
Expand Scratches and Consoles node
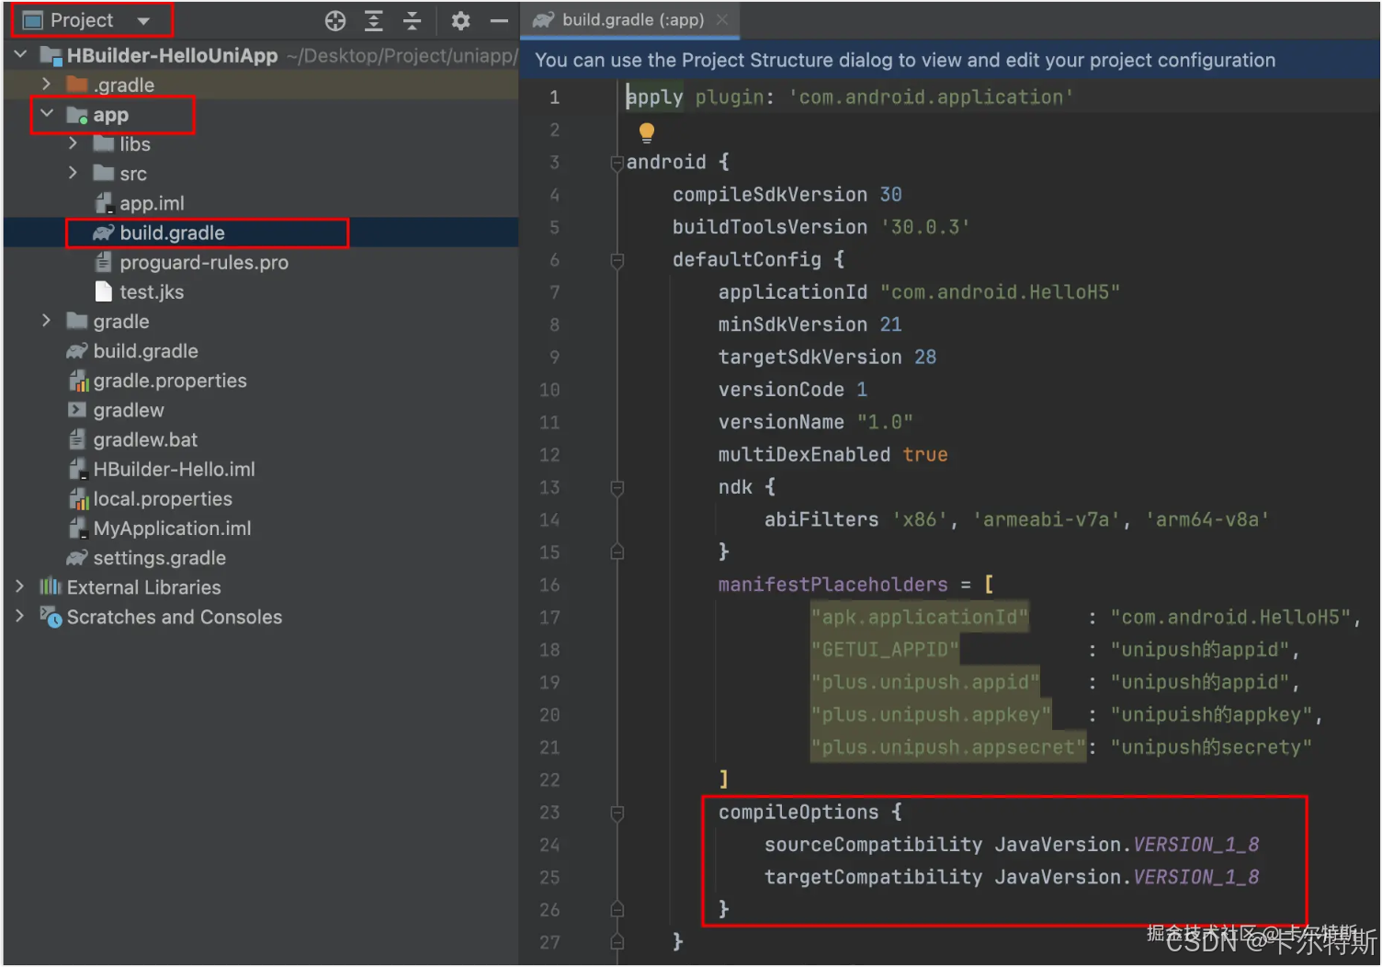20,616
